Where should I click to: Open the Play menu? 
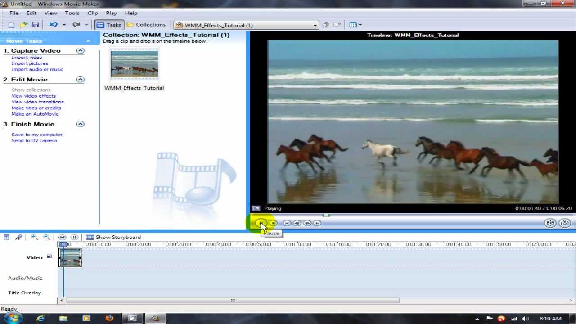point(111,13)
